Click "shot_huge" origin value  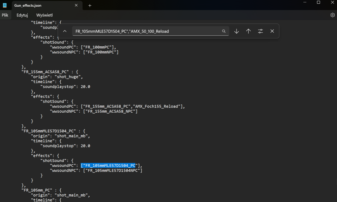pyautogui.click(x=68, y=77)
